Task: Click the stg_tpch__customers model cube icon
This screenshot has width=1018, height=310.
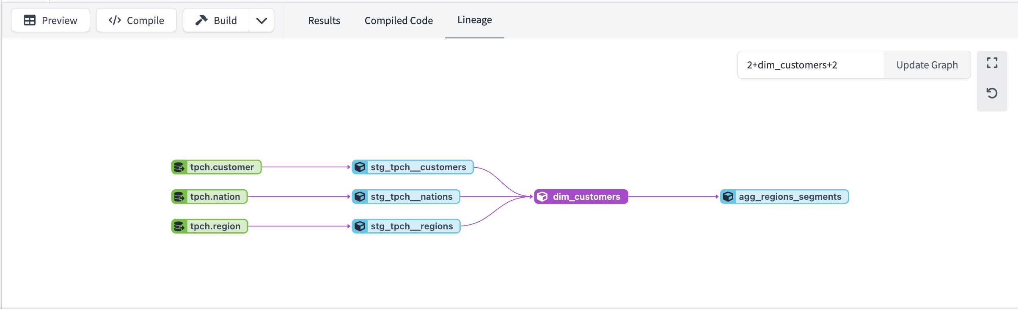Action: (x=360, y=167)
